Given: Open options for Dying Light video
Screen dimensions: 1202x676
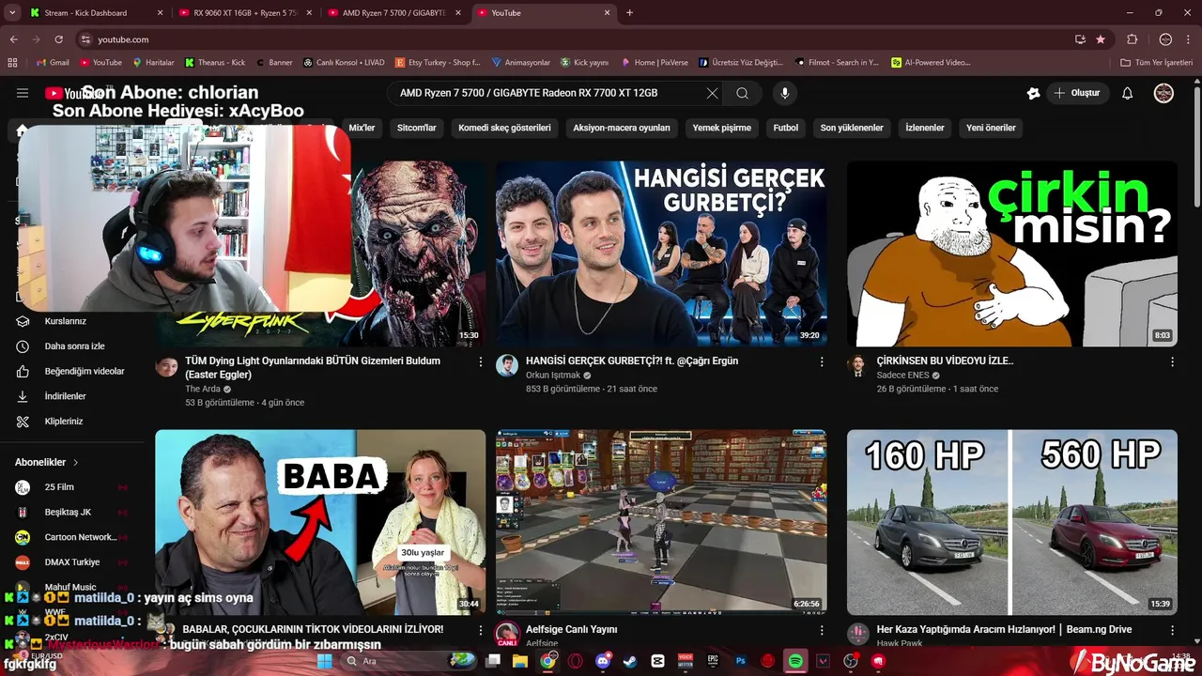Looking at the screenshot, I should (x=481, y=361).
